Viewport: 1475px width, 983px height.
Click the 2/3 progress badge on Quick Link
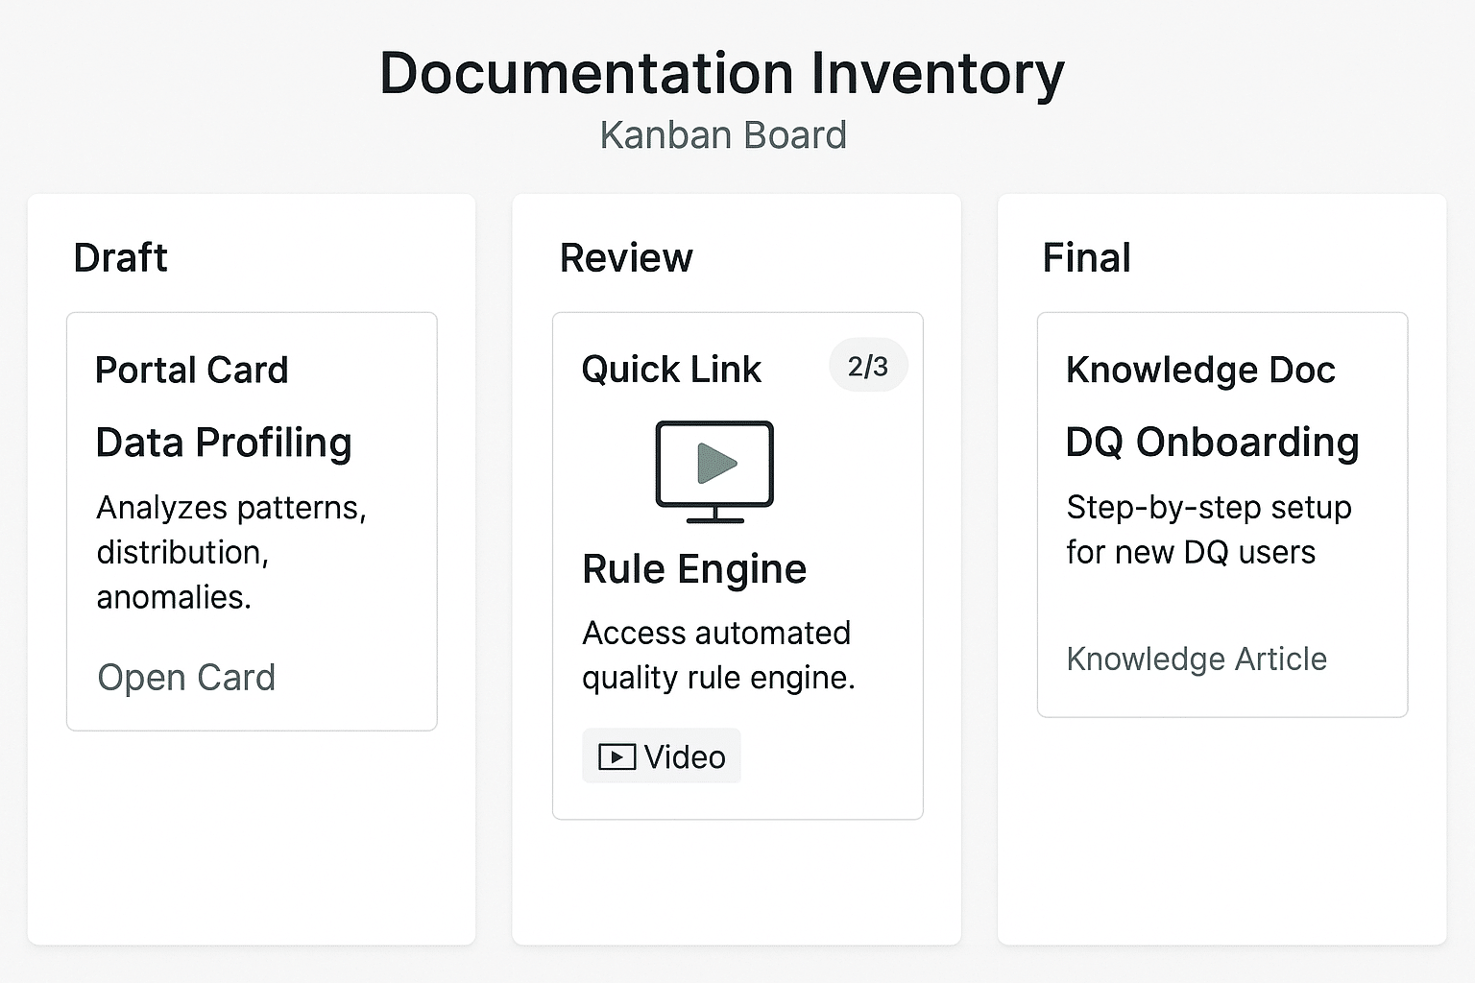coord(867,366)
